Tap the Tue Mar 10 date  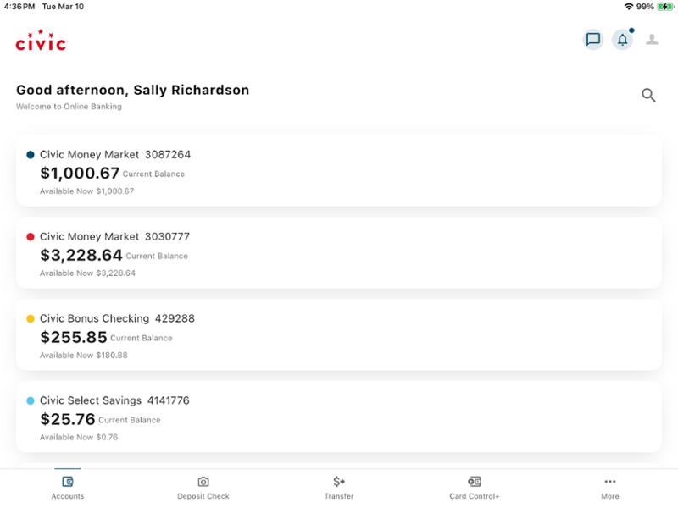coord(63,7)
